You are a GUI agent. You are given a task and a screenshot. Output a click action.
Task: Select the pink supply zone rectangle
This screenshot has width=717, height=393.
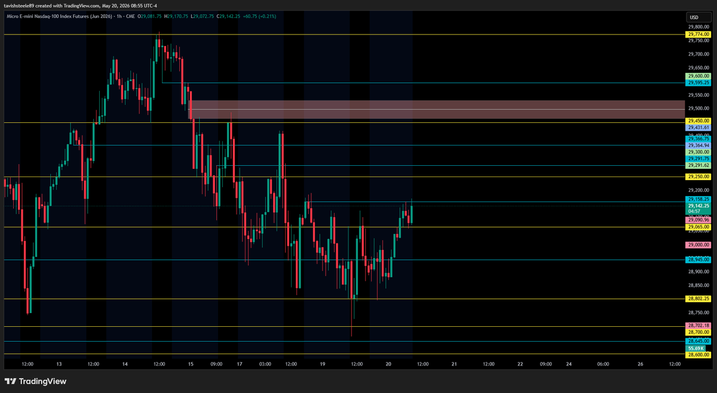click(x=437, y=109)
